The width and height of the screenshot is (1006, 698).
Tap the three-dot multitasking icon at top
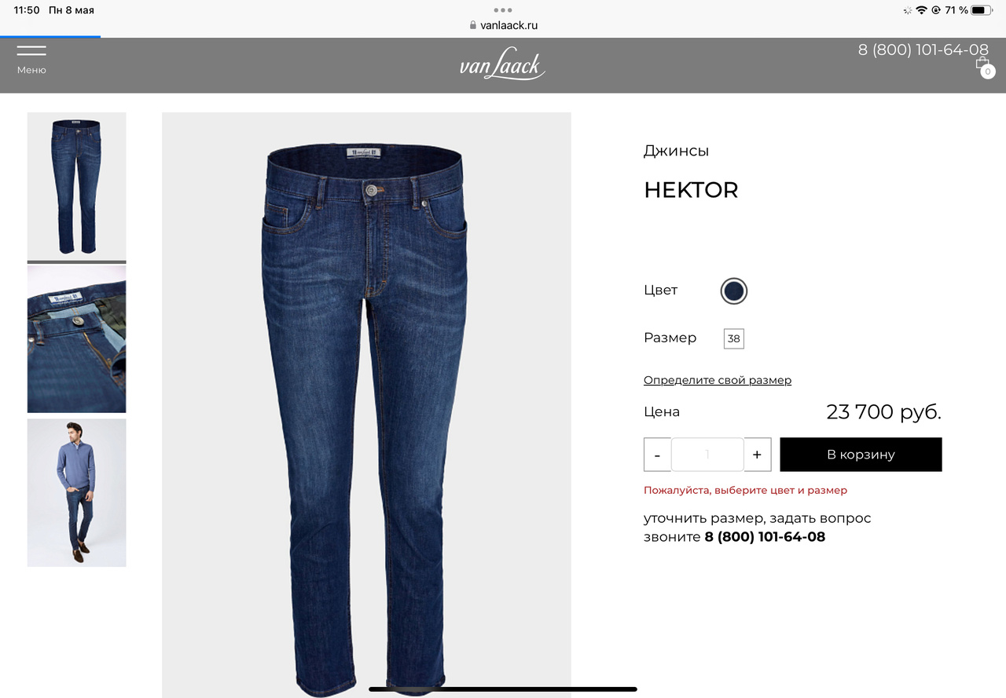point(503,10)
